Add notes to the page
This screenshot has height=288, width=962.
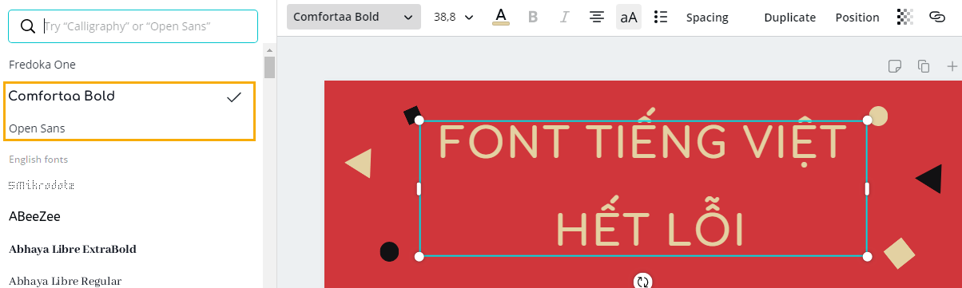point(895,66)
